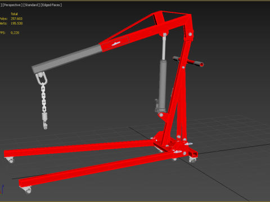270x202 pixels.
Task: Open the [Perspective] viewport label menu
Action: 12,5
